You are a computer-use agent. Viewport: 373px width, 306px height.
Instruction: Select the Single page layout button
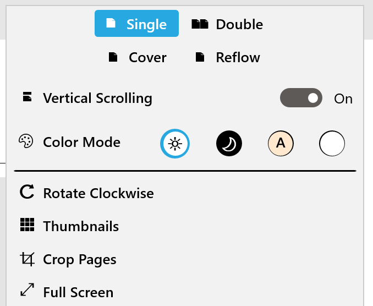[x=136, y=24]
